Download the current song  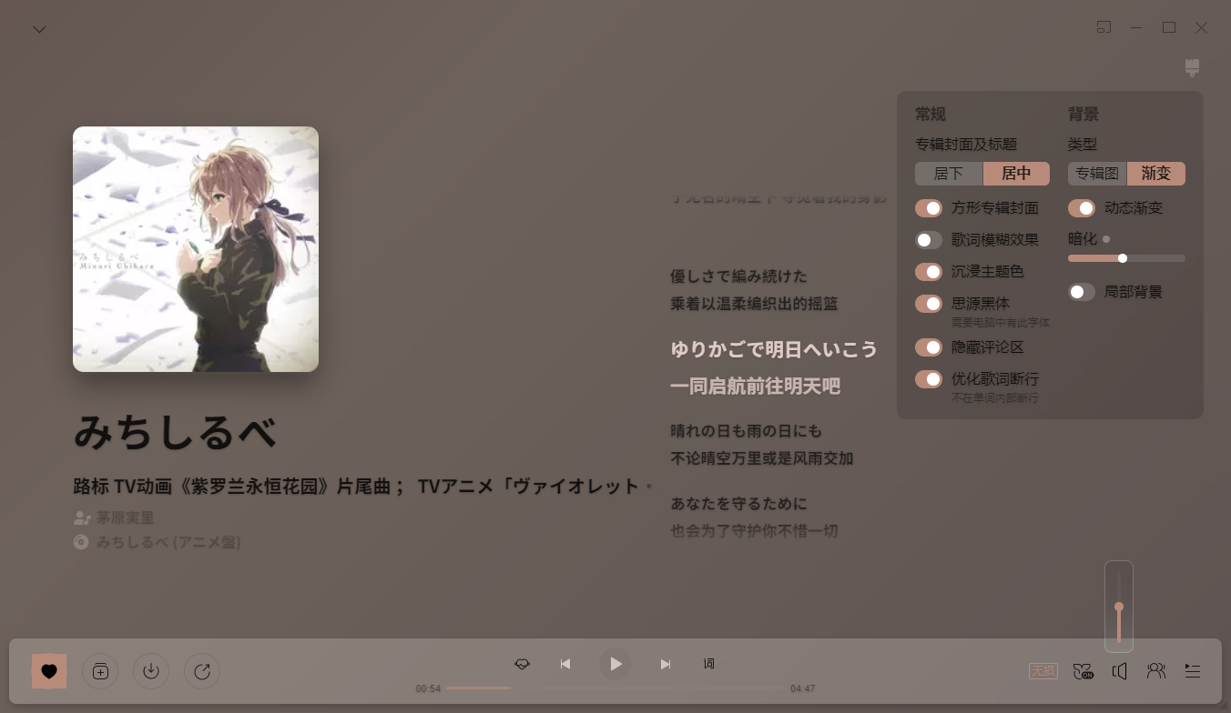pyautogui.click(x=151, y=671)
